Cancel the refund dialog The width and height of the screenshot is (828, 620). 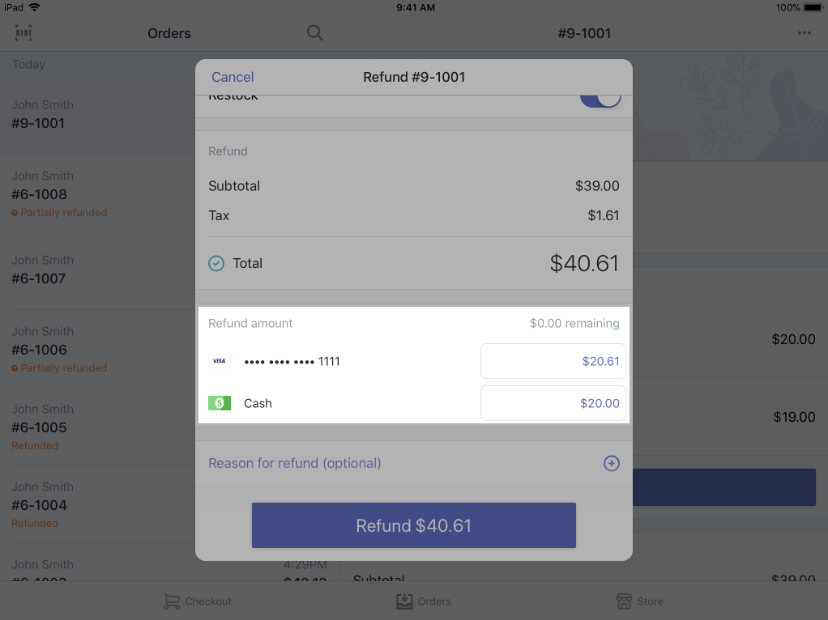pyautogui.click(x=233, y=77)
